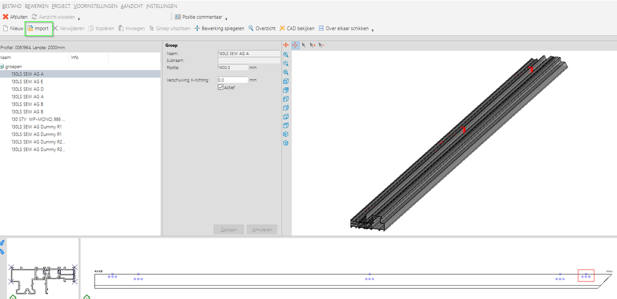Select the 130LS SEW AG E group
Viewport: 617px width, 299px height.
click(27, 82)
